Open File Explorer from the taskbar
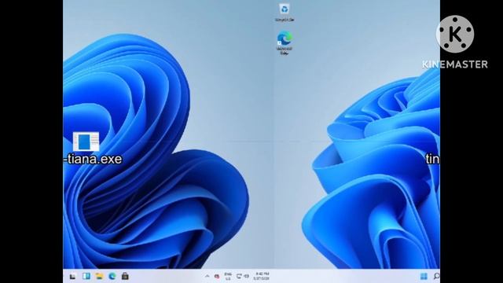The width and height of the screenshot is (503, 283). (99, 276)
